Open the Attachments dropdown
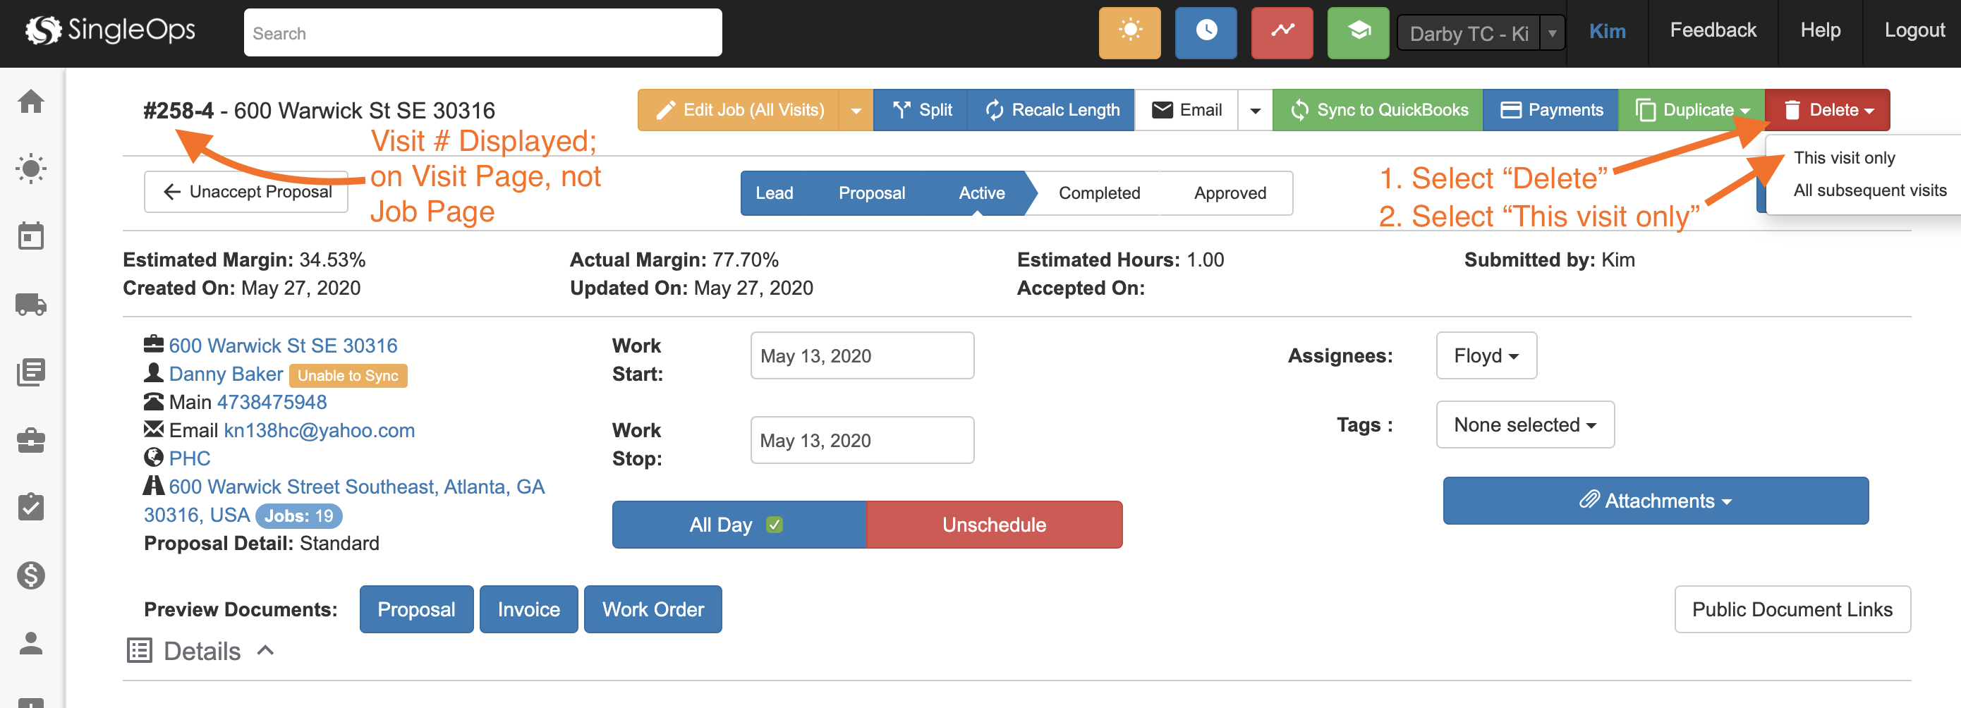Viewport: 1961px width, 708px height. click(x=1655, y=501)
